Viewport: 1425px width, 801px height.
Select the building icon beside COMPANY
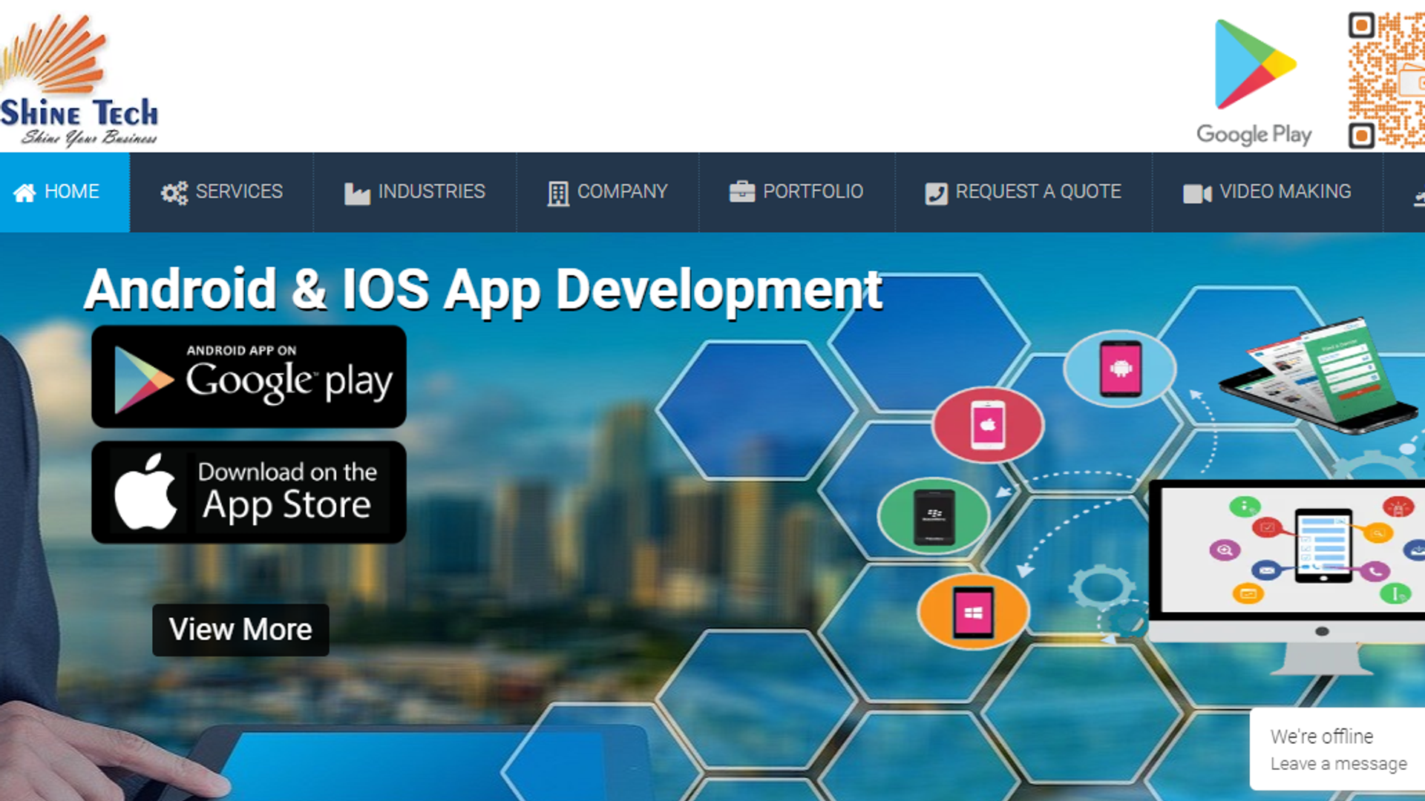coord(558,194)
